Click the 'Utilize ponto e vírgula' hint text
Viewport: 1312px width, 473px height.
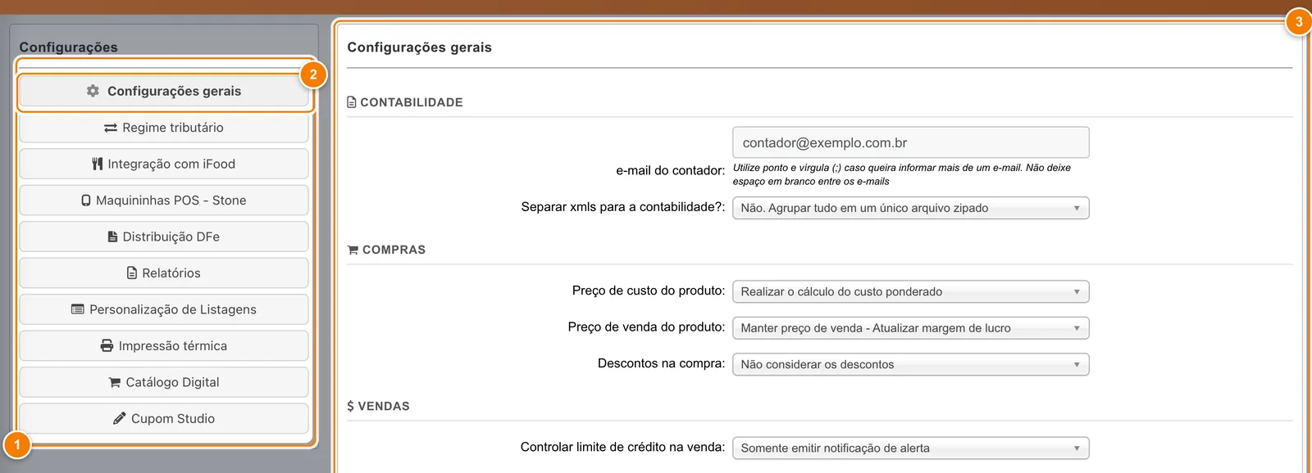902,174
